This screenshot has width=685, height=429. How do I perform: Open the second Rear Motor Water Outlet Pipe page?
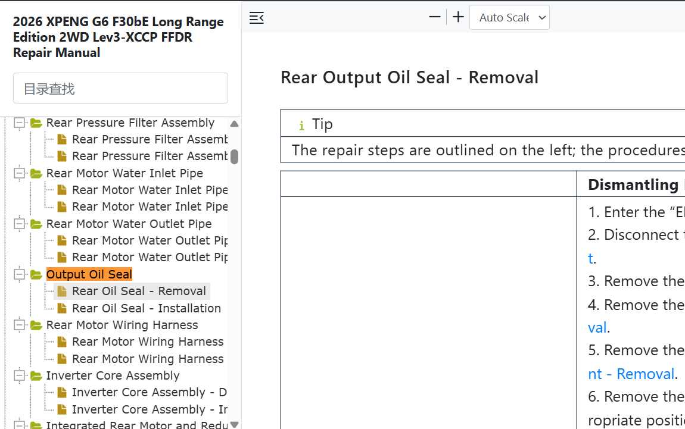[150, 257]
